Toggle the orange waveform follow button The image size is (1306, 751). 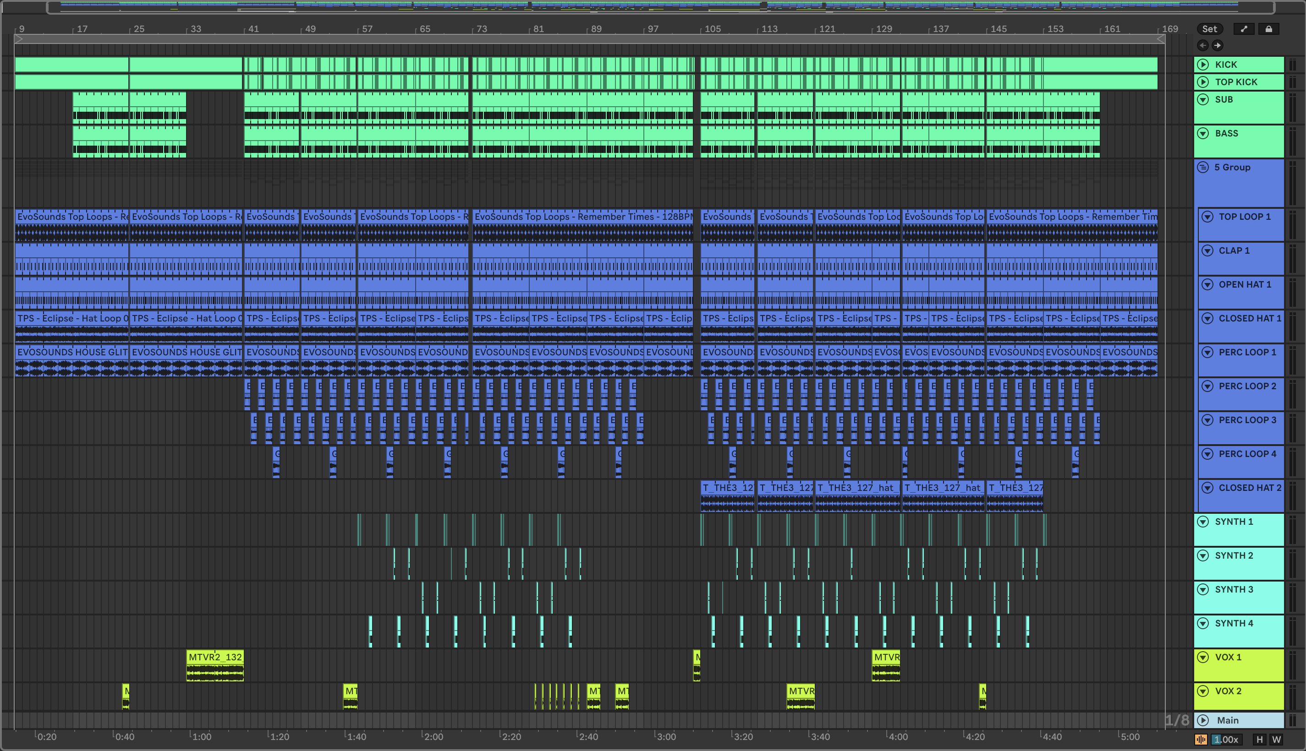click(1201, 739)
